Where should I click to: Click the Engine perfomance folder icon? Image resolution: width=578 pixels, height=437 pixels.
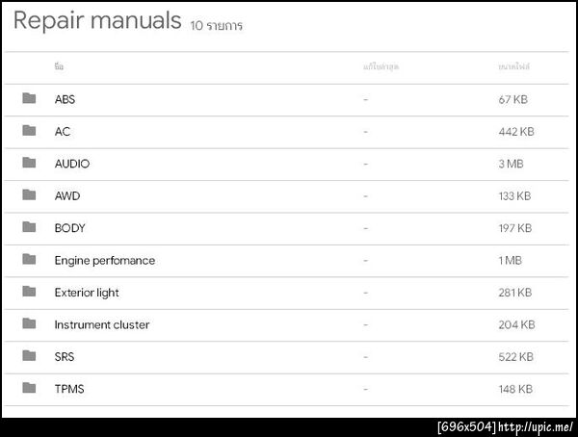29,260
